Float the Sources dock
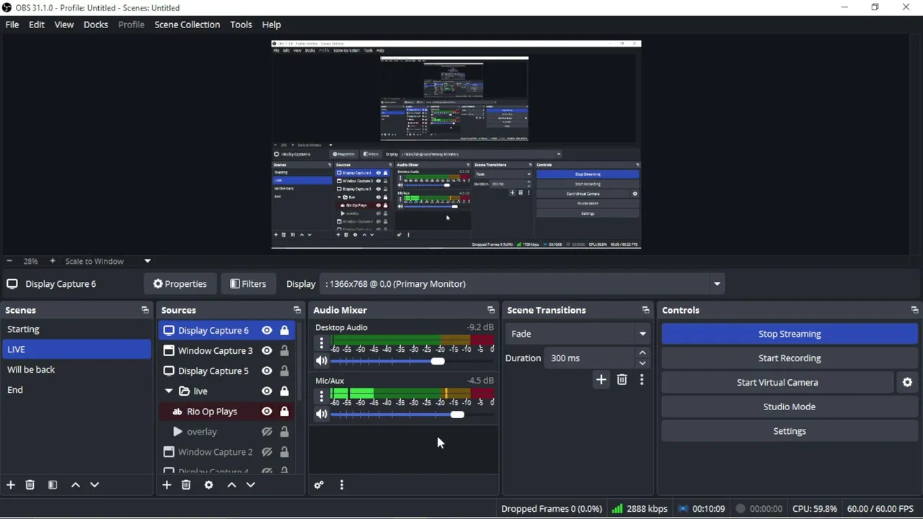 297,310
